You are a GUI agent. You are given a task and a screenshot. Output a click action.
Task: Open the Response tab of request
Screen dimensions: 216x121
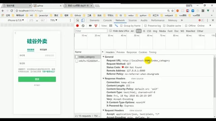(x=132, y=52)
